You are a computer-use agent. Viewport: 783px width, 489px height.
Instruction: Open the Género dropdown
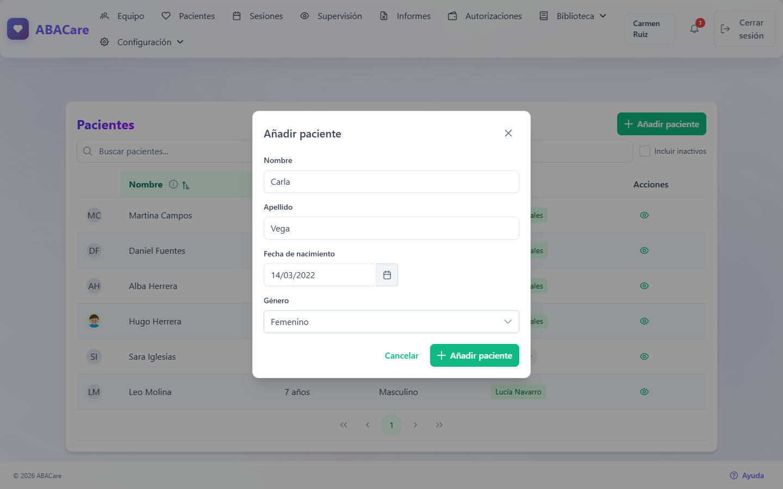(391, 322)
